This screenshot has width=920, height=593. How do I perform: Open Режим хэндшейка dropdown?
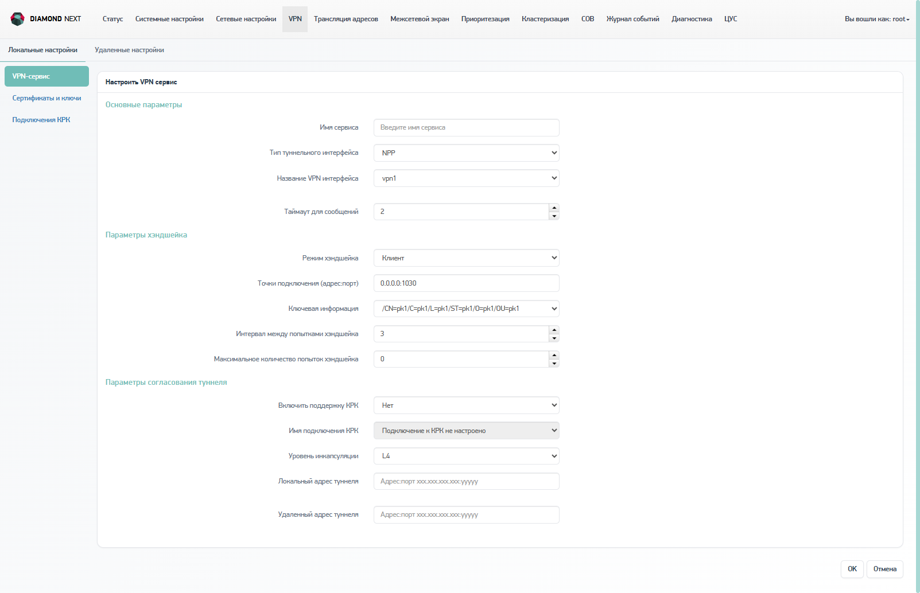coord(466,258)
